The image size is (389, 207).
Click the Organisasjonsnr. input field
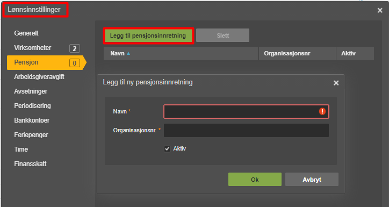(x=246, y=130)
